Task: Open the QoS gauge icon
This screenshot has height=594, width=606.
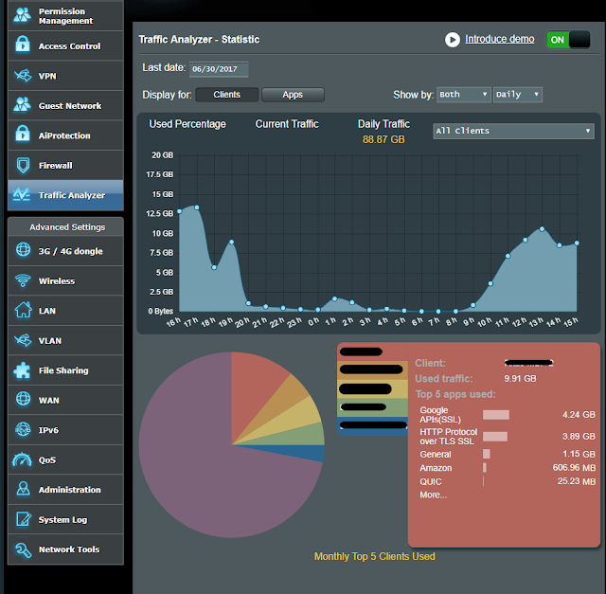Action: pos(23,459)
